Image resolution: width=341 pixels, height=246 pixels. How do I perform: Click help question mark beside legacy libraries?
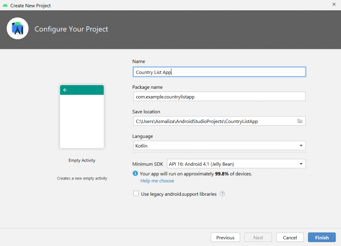pos(222,194)
